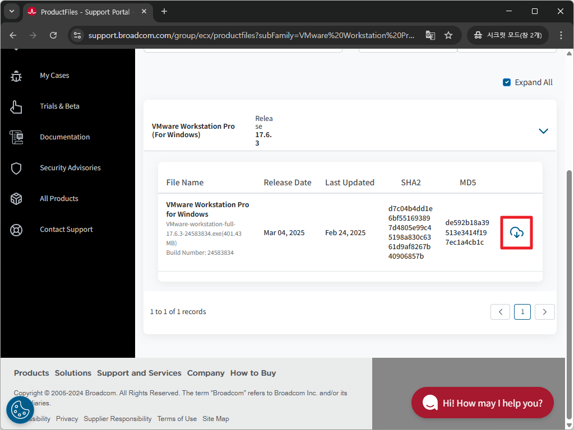Click the Products footer link
The image size is (574, 430).
click(31, 373)
